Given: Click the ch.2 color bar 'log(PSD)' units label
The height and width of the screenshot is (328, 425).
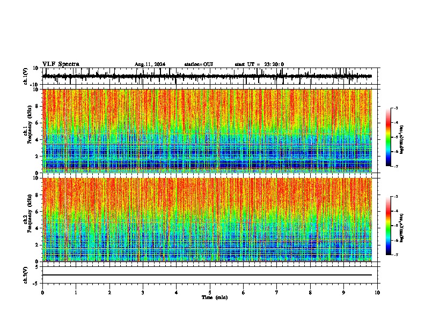Looking at the screenshot, I should coord(401,228).
